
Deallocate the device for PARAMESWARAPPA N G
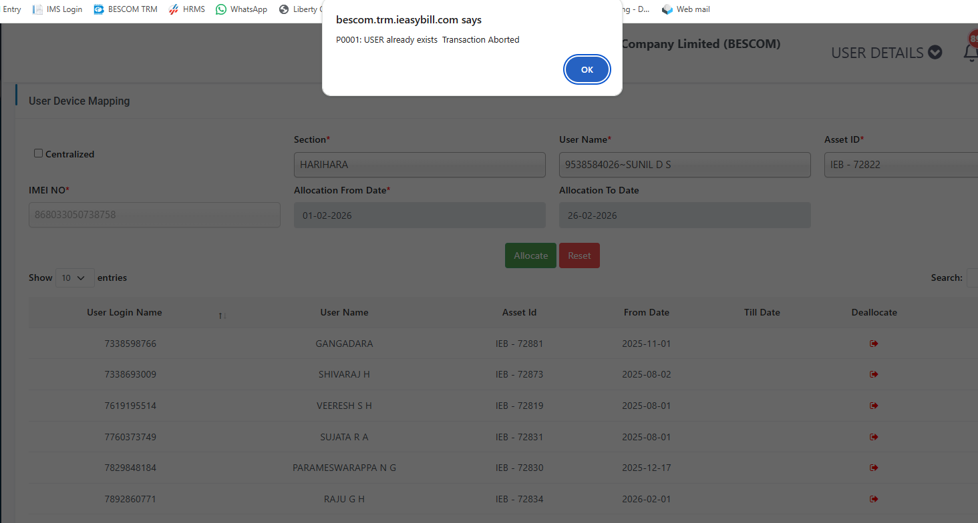874,468
